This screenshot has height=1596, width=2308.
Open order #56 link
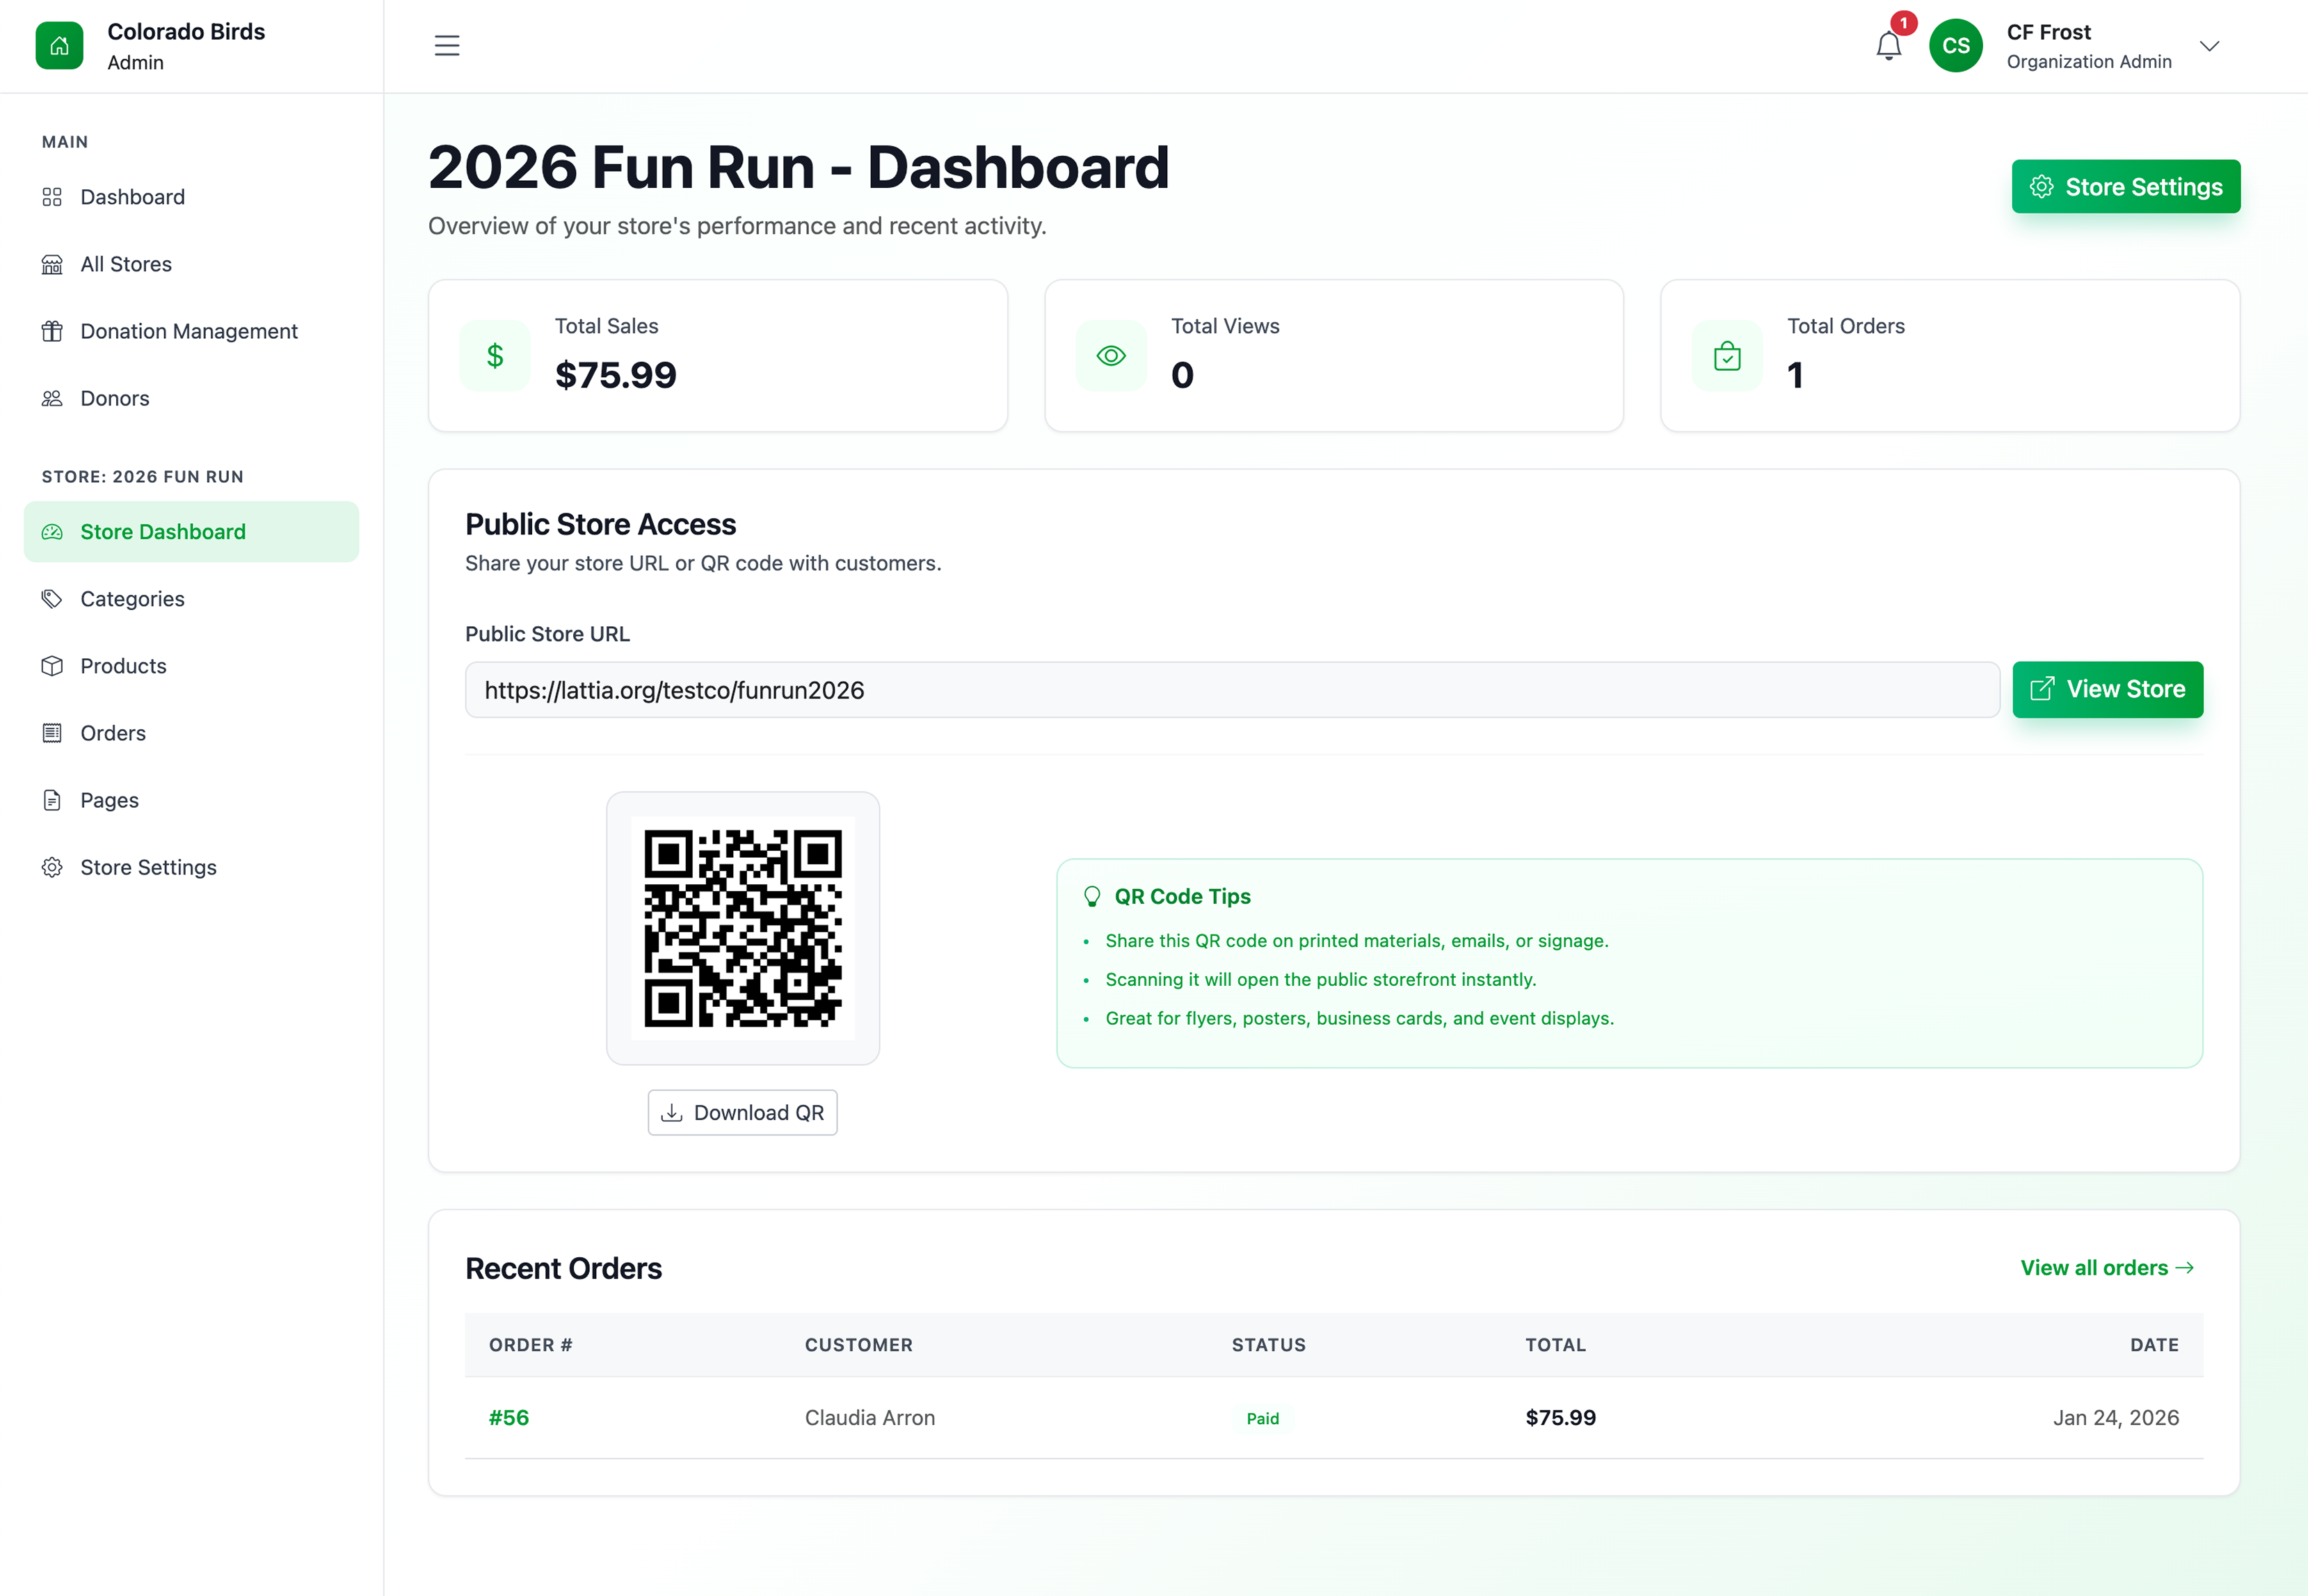pyautogui.click(x=508, y=1417)
